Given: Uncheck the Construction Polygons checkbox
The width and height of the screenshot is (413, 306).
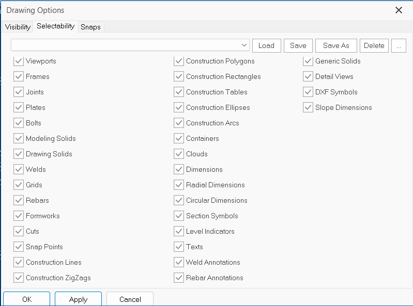Looking at the screenshot, I should click(x=179, y=61).
